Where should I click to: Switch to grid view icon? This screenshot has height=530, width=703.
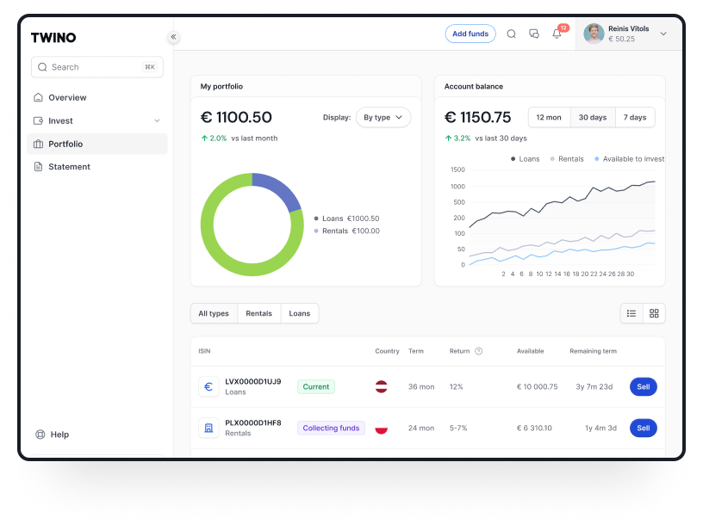click(x=654, y=313)
